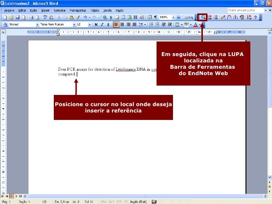
Task: Insert a Microsoft Excel worksheet
Action: tap(129, 17)
